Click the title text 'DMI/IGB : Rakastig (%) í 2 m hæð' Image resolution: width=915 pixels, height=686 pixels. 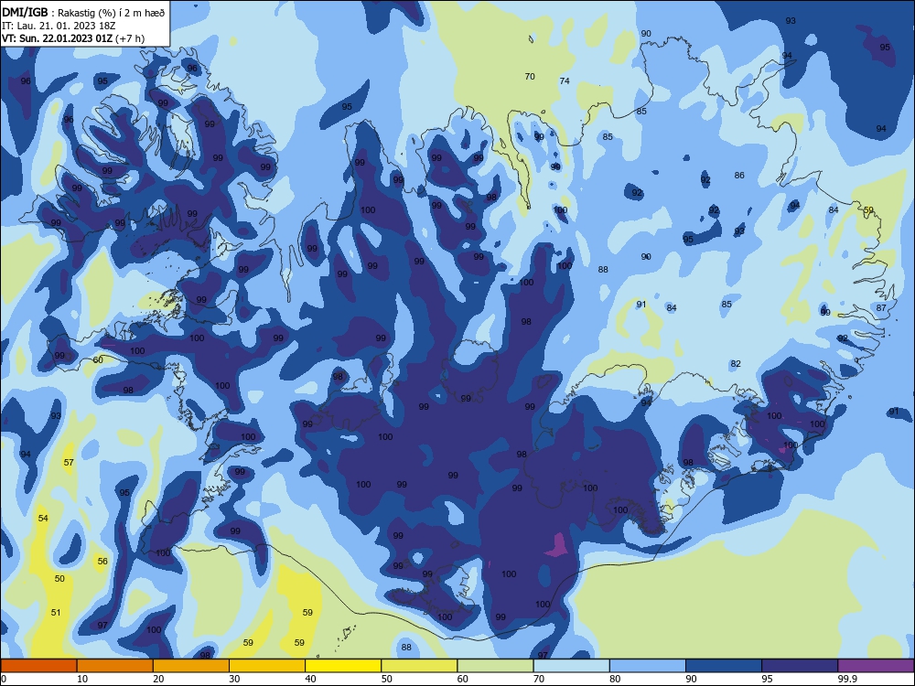(x=83, y=13)
